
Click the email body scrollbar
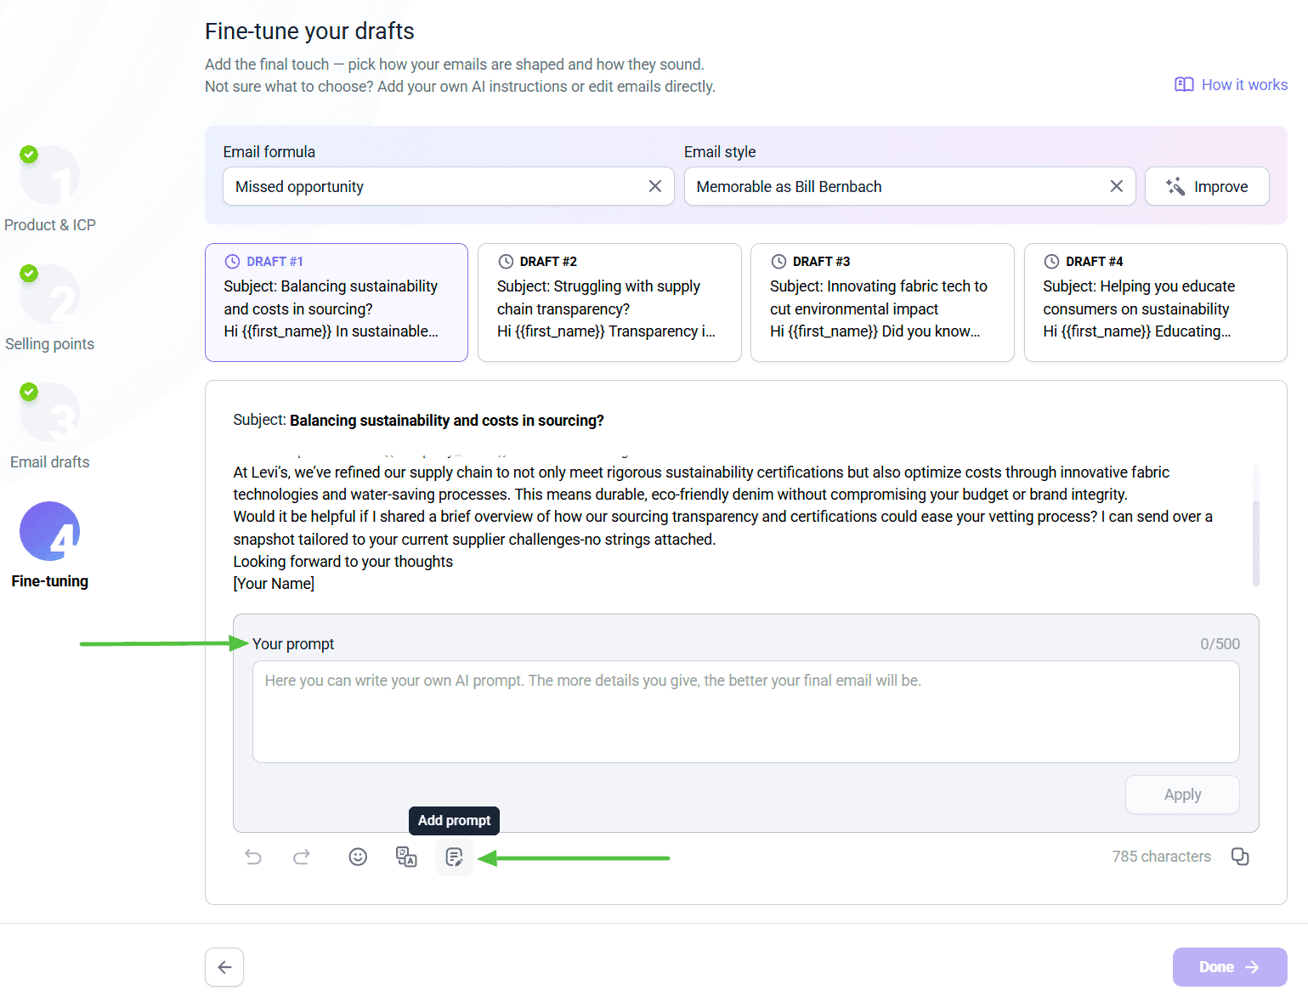click(1255, 527)
